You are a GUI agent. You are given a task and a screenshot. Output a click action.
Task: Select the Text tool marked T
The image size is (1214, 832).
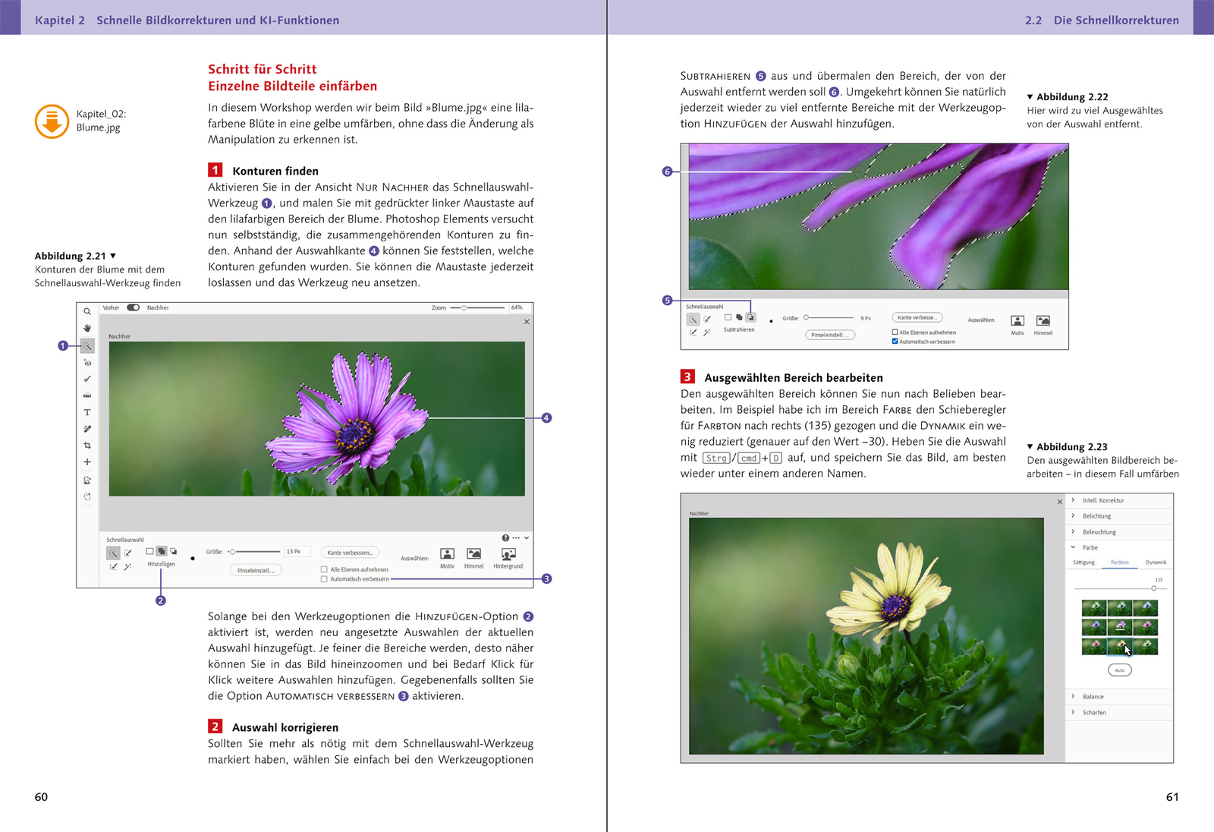click(x=87, y=412)
